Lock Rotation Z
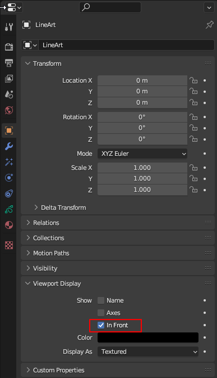 coord(193,139)
